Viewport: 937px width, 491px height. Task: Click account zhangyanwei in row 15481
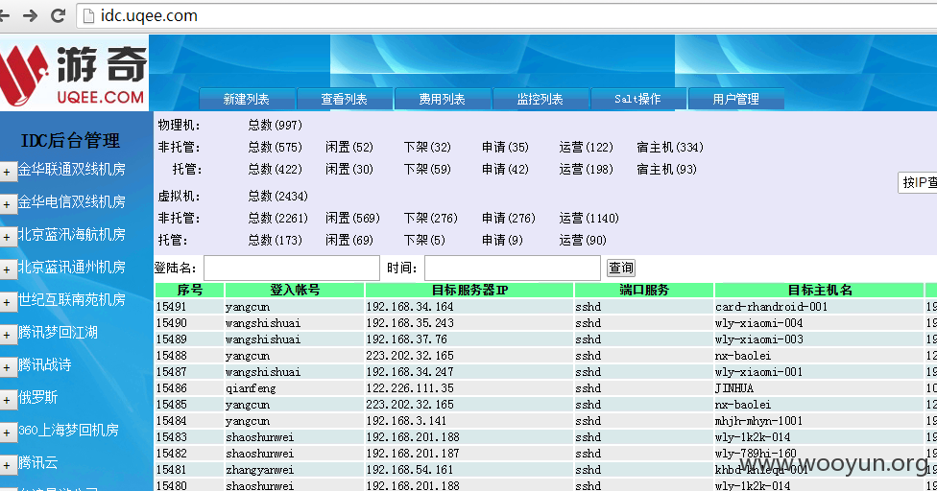tap(260, 470)
